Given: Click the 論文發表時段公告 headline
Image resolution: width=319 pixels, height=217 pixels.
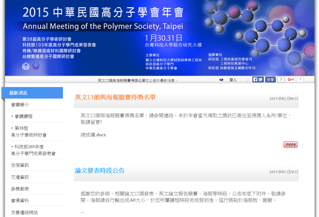Looking at the screenshot, I should pyautogui.click(x=100, y=171).
